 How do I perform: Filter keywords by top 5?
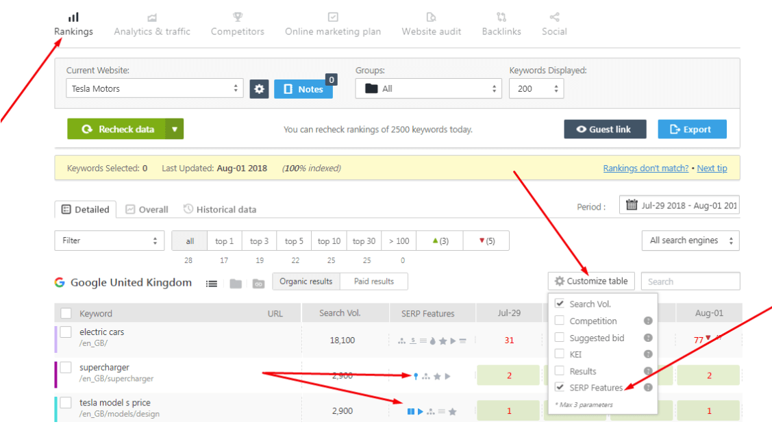(x=294, y=241)
